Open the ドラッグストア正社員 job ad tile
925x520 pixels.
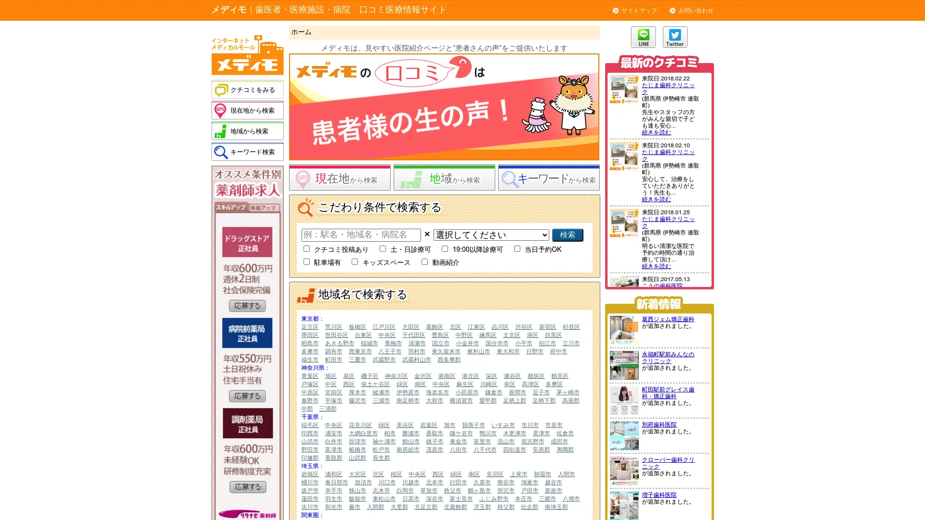247,242
